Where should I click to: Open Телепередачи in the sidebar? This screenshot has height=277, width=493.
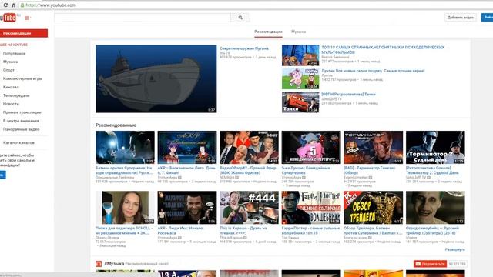point(16,95)
